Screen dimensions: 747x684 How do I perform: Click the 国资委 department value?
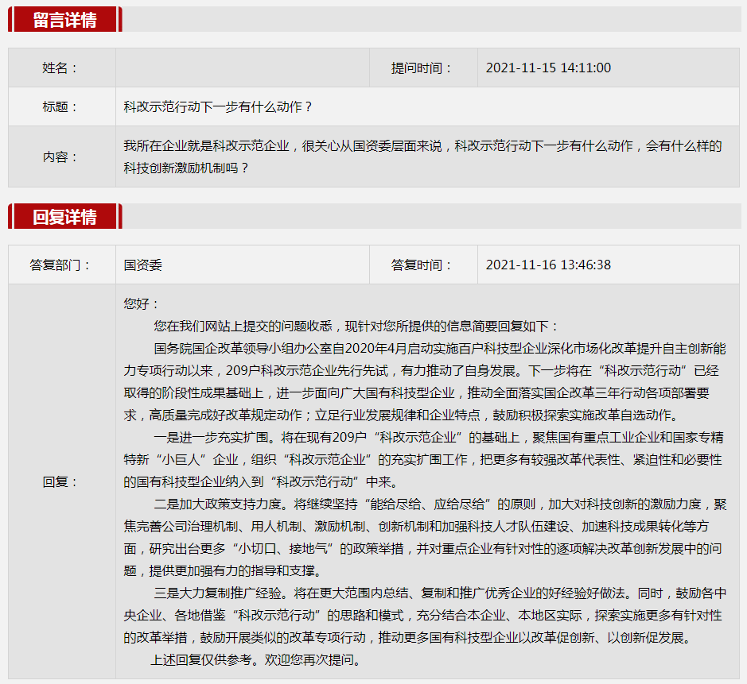pos(143,265)
